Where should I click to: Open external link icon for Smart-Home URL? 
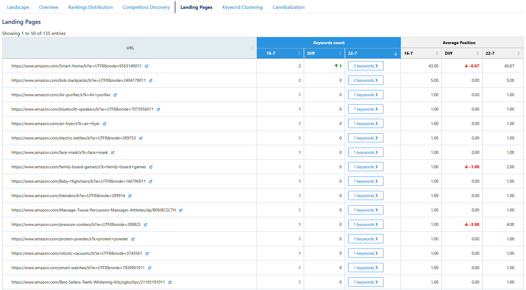[146, 66]
